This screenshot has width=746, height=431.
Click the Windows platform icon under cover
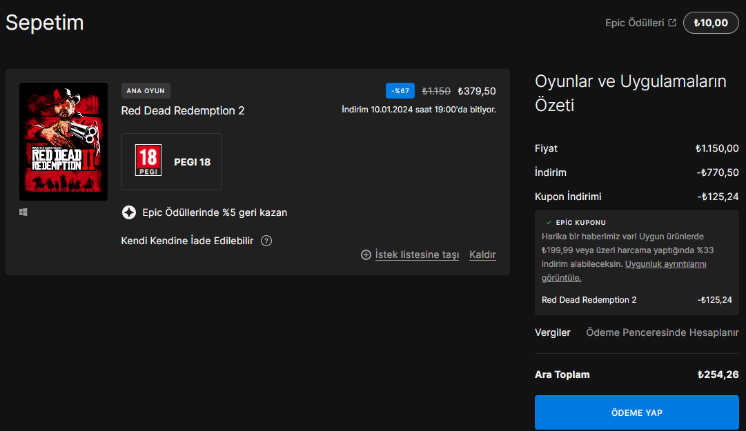tap(23, 212)
